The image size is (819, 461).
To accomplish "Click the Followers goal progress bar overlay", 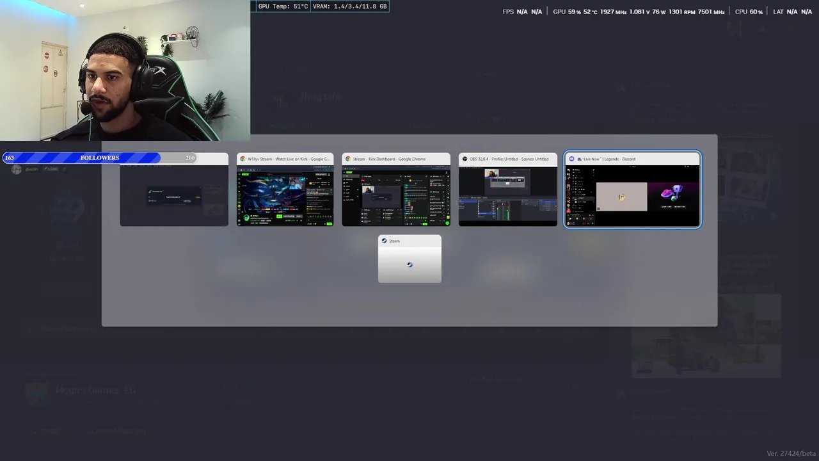I will (x=100, y=158).
